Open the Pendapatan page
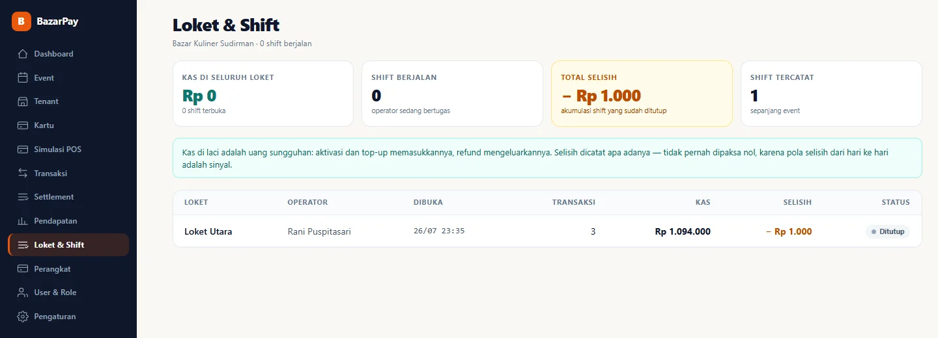Image resolution: width=938 pixels, height=338 pixels. click(68, 221)
